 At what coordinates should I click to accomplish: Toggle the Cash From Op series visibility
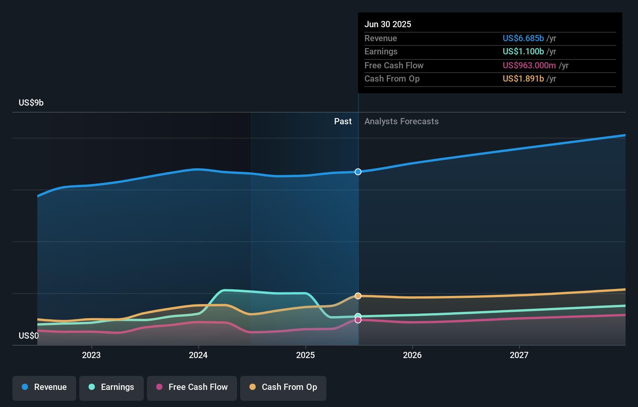[x=283, y=388]
